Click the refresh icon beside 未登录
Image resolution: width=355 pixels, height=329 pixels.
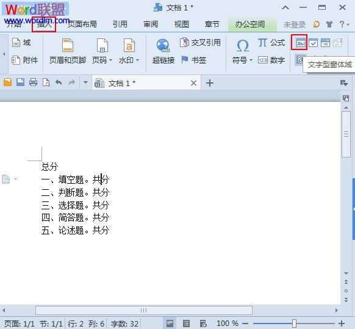[316, 24]
